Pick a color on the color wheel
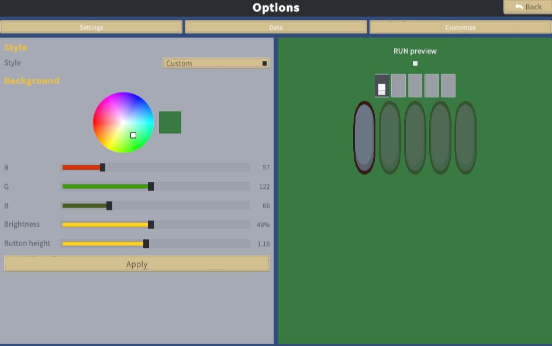This screenshot has height=346, width=552. pos(123,123)
